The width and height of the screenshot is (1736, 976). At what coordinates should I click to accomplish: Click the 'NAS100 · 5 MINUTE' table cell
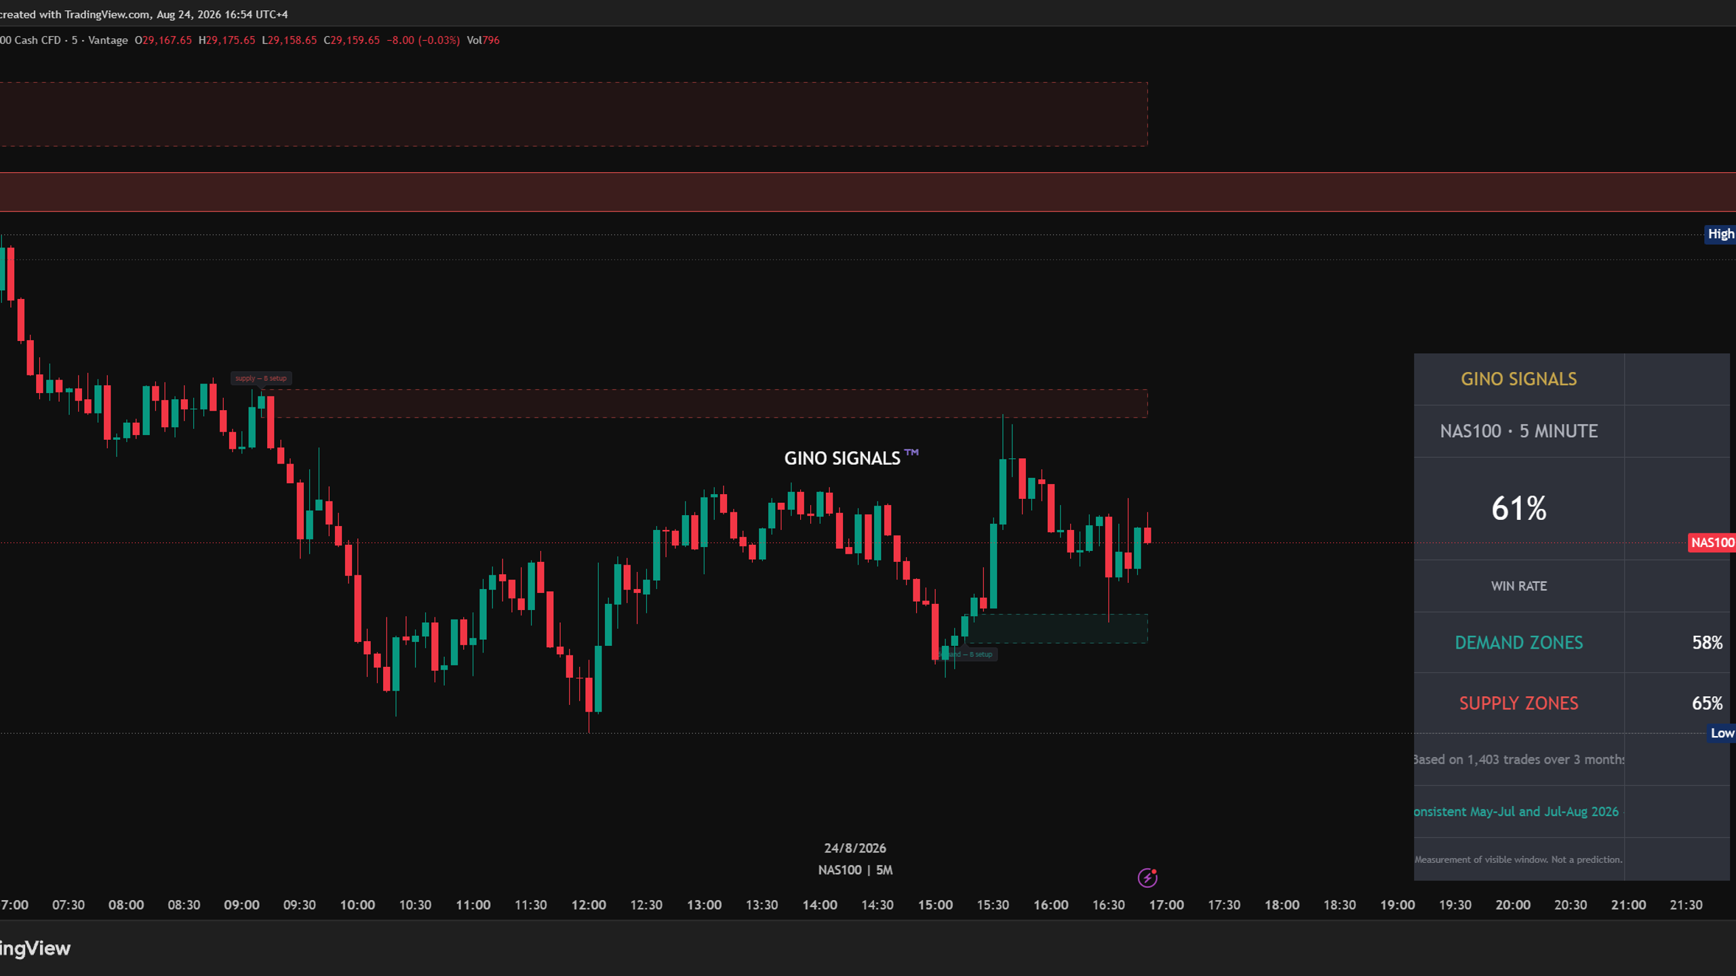point(1518,431)
